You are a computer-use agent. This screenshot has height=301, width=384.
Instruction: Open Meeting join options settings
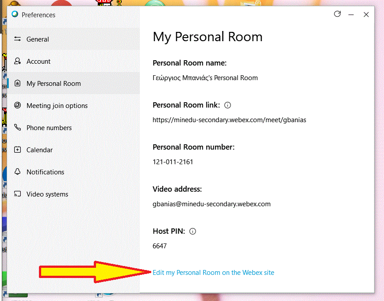click(x=73, y=106)
